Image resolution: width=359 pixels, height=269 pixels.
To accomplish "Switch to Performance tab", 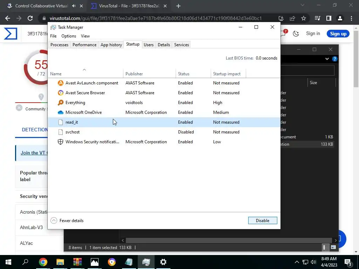I will (84, 45).
